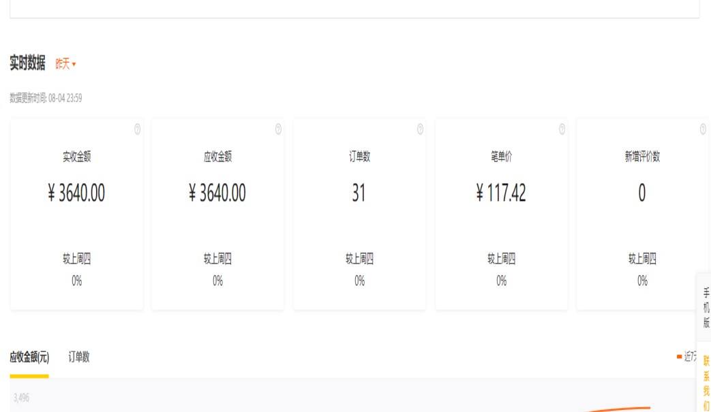Screen dimensions: 711x412
Task: Open the 联系我们 side panel
Action: [706, 383]
